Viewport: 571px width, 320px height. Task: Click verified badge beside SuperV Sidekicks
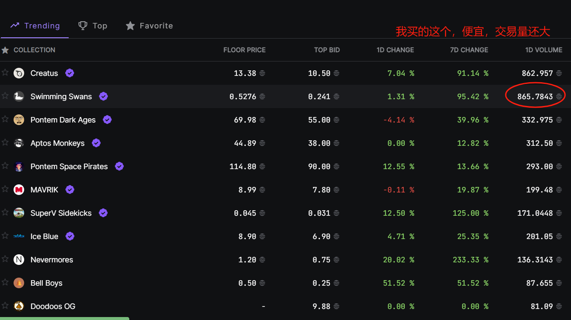103,213
